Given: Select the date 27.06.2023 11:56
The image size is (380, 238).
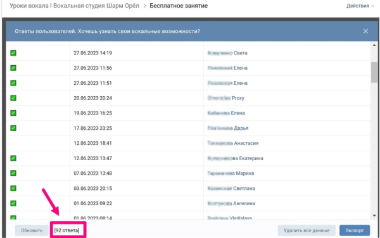Looking at the screenshot, I should pos(93,68).
